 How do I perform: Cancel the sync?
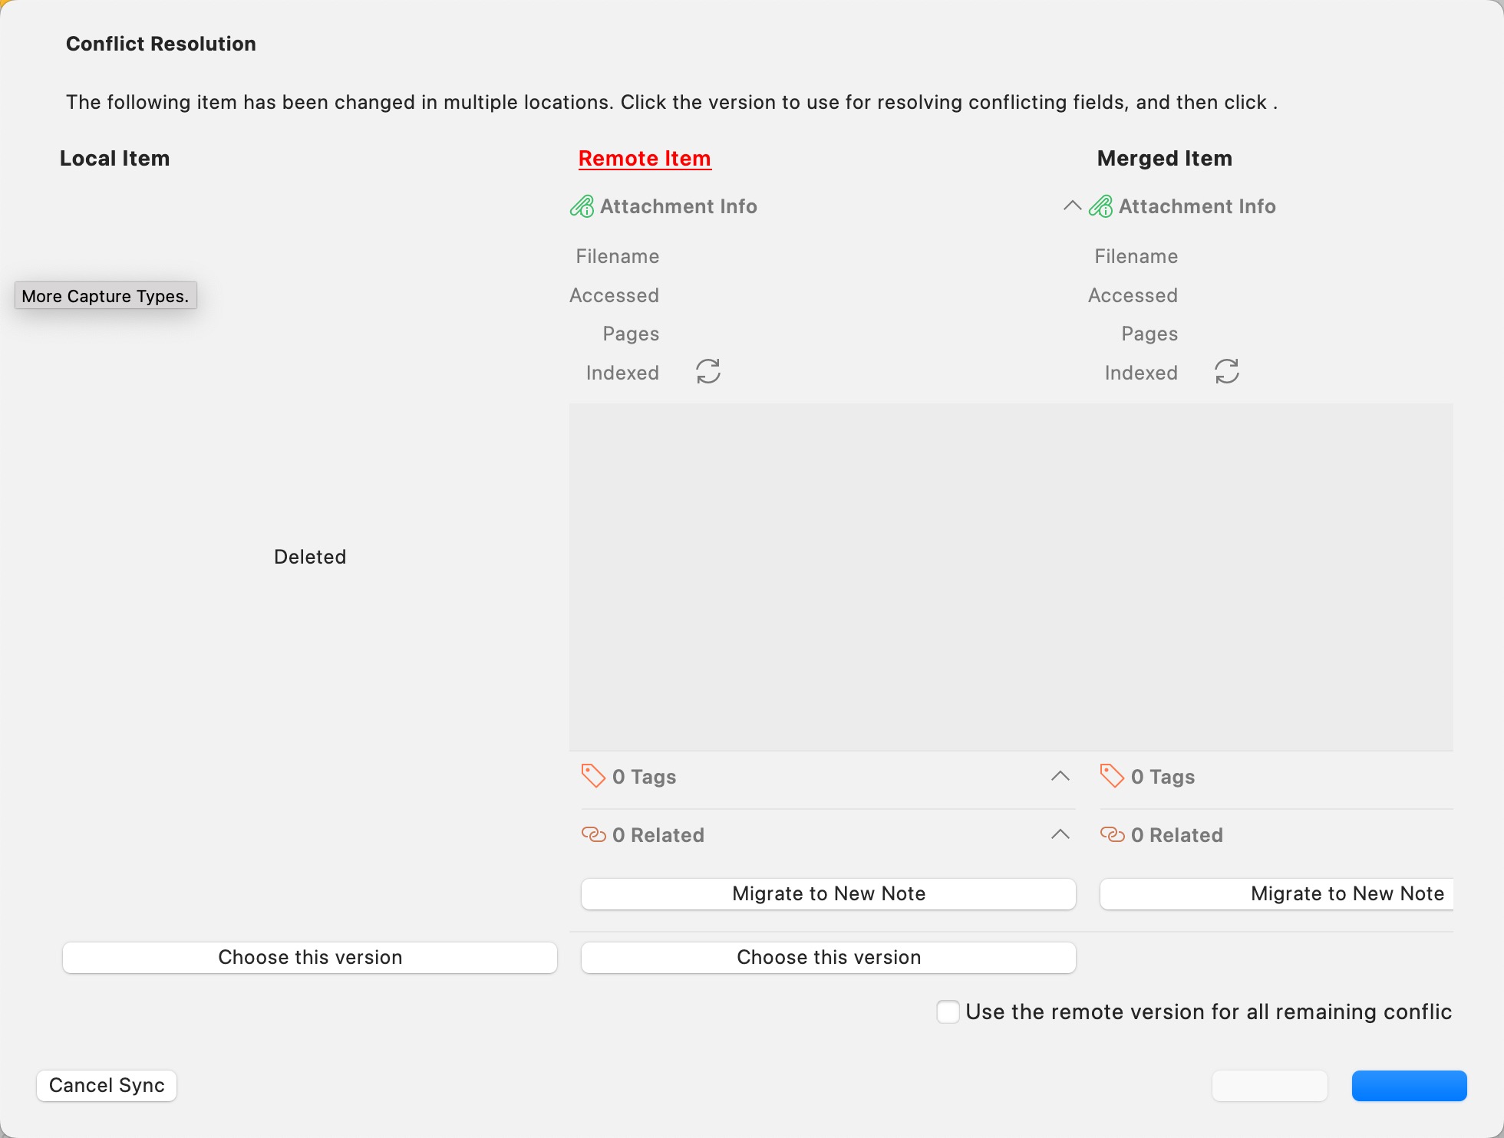click(107, 1085)
